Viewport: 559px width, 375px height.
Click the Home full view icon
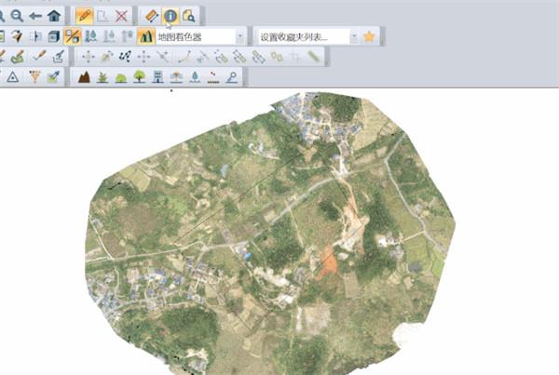coord(54,16)
